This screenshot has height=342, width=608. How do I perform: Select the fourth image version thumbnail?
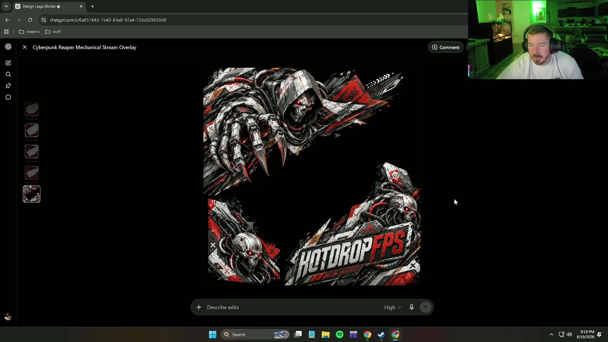(32, 172)
